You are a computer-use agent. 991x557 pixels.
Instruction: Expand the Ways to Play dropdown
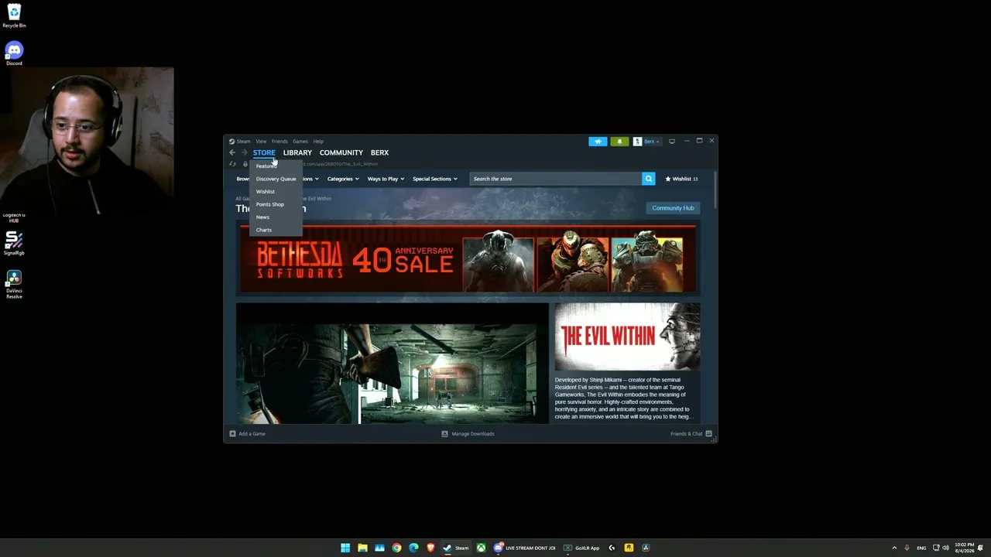(x=386, y=179)
